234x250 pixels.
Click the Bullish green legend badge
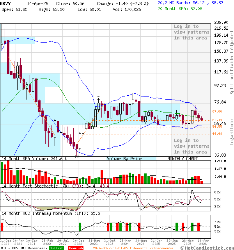(x=57, y=248)
